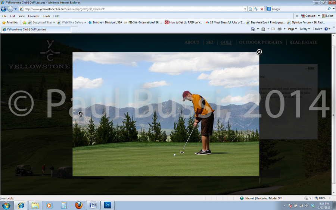Click the Windows Start button
The image size is (336, 210).
[x=6, y=206]
